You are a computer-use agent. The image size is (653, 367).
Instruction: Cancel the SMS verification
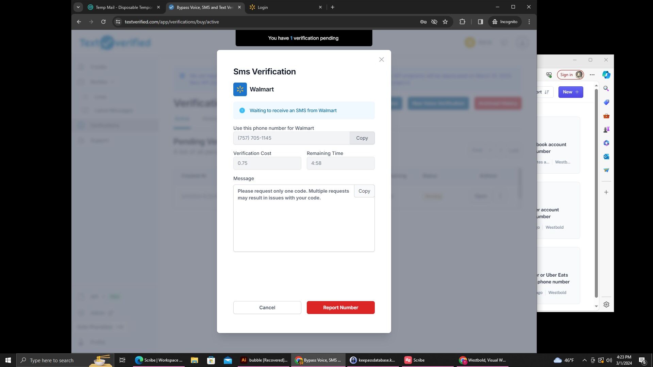click(267, 308)
